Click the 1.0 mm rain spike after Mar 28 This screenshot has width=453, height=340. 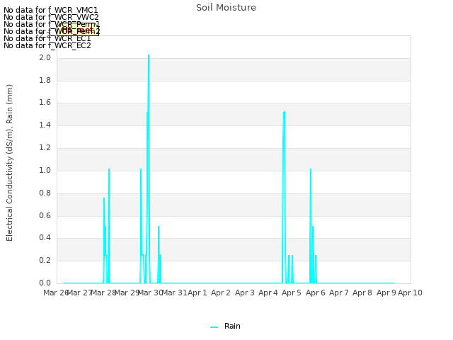pyautogui.click(x=109, y=169)
